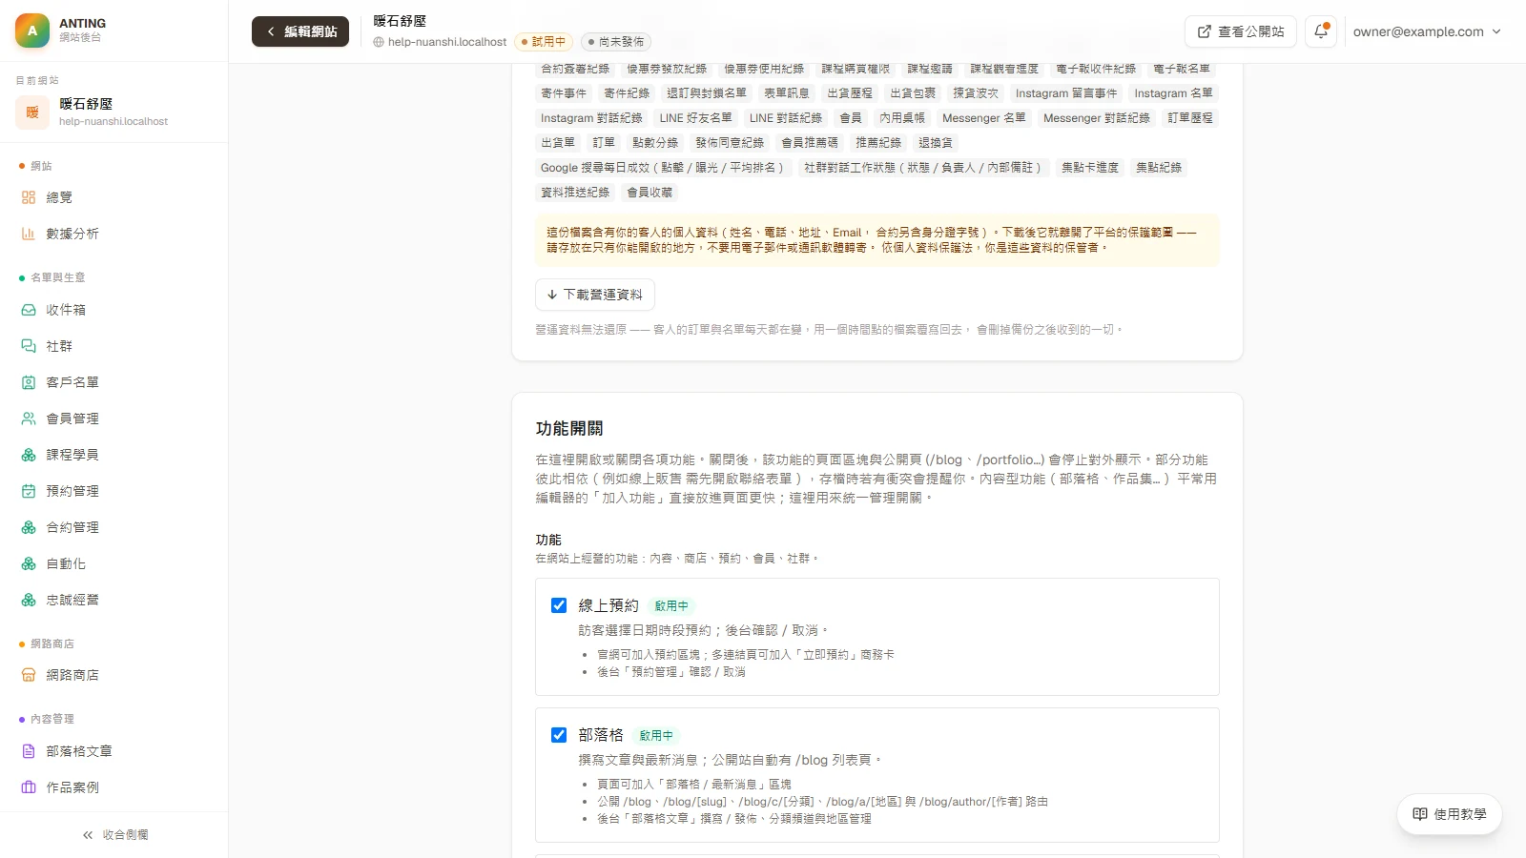
Task: Click the 退訂與封鎖名單 tag
Action: pyautogui.click(x=707, y=93)
